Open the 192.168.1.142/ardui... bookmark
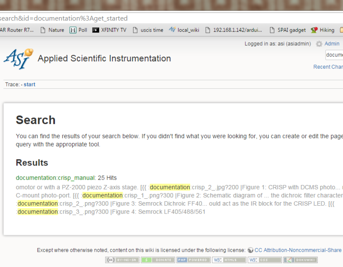Screen dimensions: 343x267 click(x=233, y=30)
